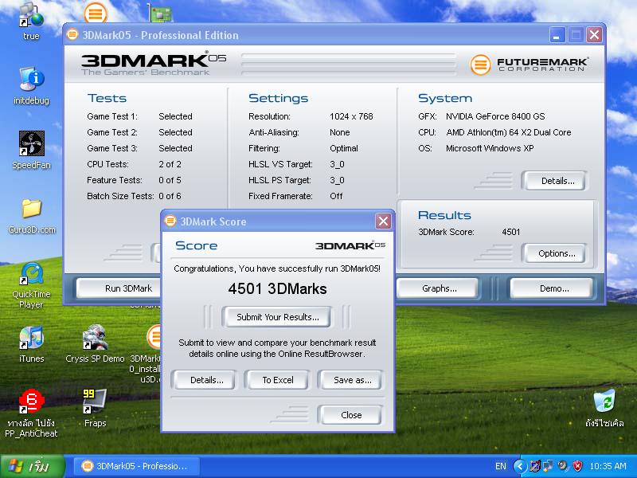Select the orange Futuremark icon at the desktop's top edge
637x478 pixels.
96,13
